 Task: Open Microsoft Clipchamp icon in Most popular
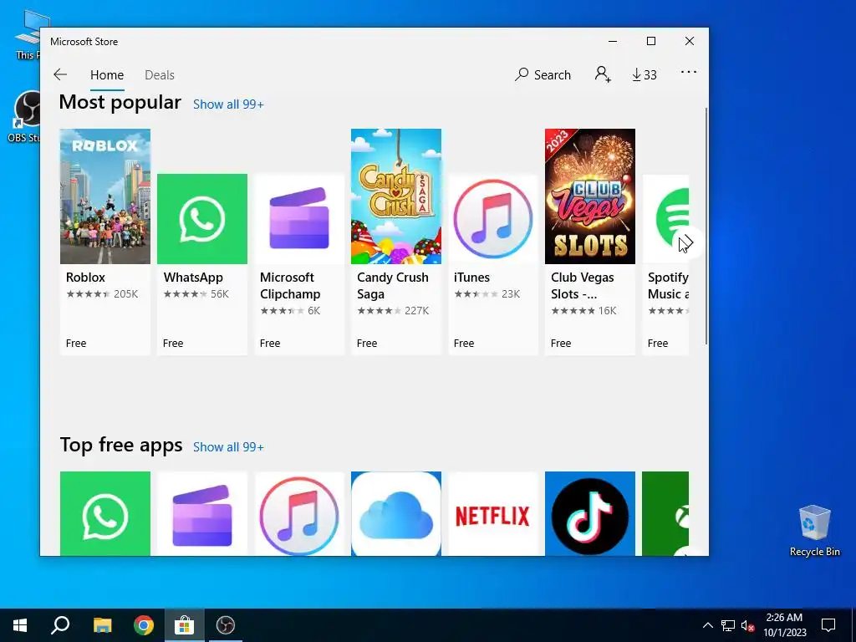tap(299, 219)
